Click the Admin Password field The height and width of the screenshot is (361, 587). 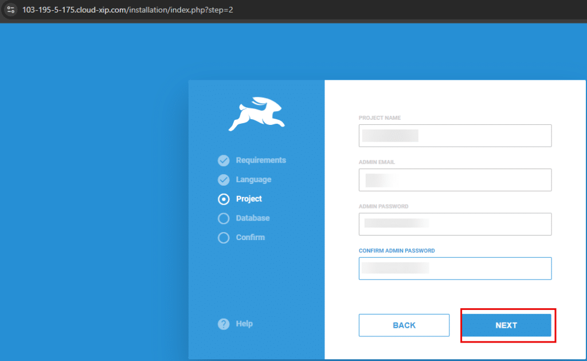[x=455, y=224]
